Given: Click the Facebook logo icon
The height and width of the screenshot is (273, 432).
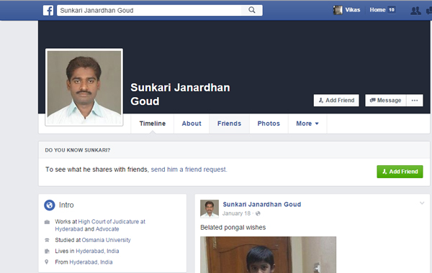Looking at the screenshot, I should (48, 11).
